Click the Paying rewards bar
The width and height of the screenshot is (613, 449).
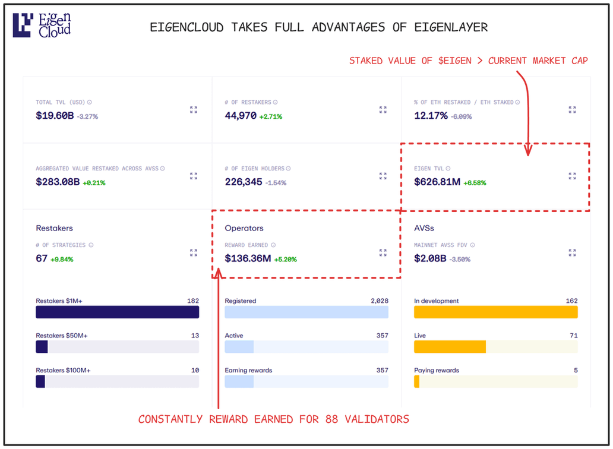pos(496,382)
